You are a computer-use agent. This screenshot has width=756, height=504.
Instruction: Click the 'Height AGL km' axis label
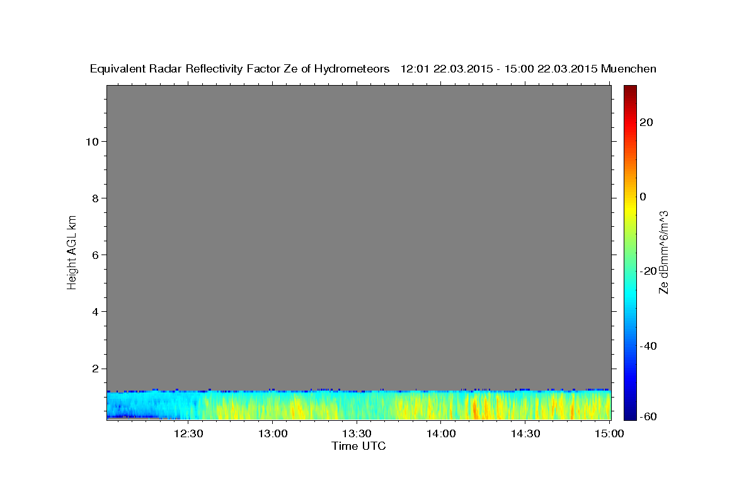coord(72,251)
